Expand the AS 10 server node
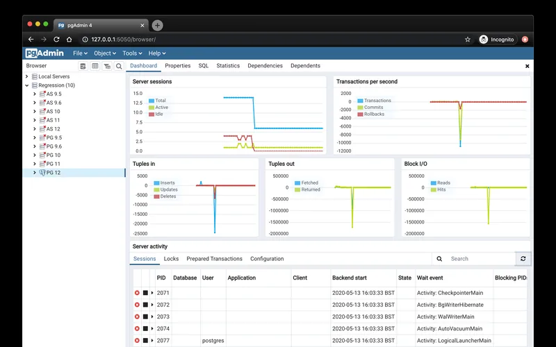This screenshot has height=347, width=556. (x=34, y=111)
